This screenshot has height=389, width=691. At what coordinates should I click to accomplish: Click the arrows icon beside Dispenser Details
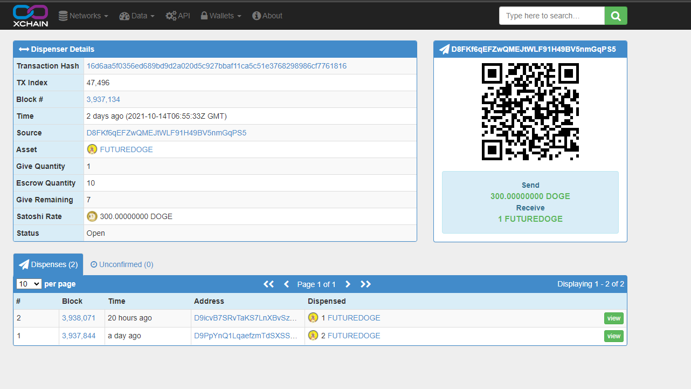pyautogui.click(x=24, y=49)
